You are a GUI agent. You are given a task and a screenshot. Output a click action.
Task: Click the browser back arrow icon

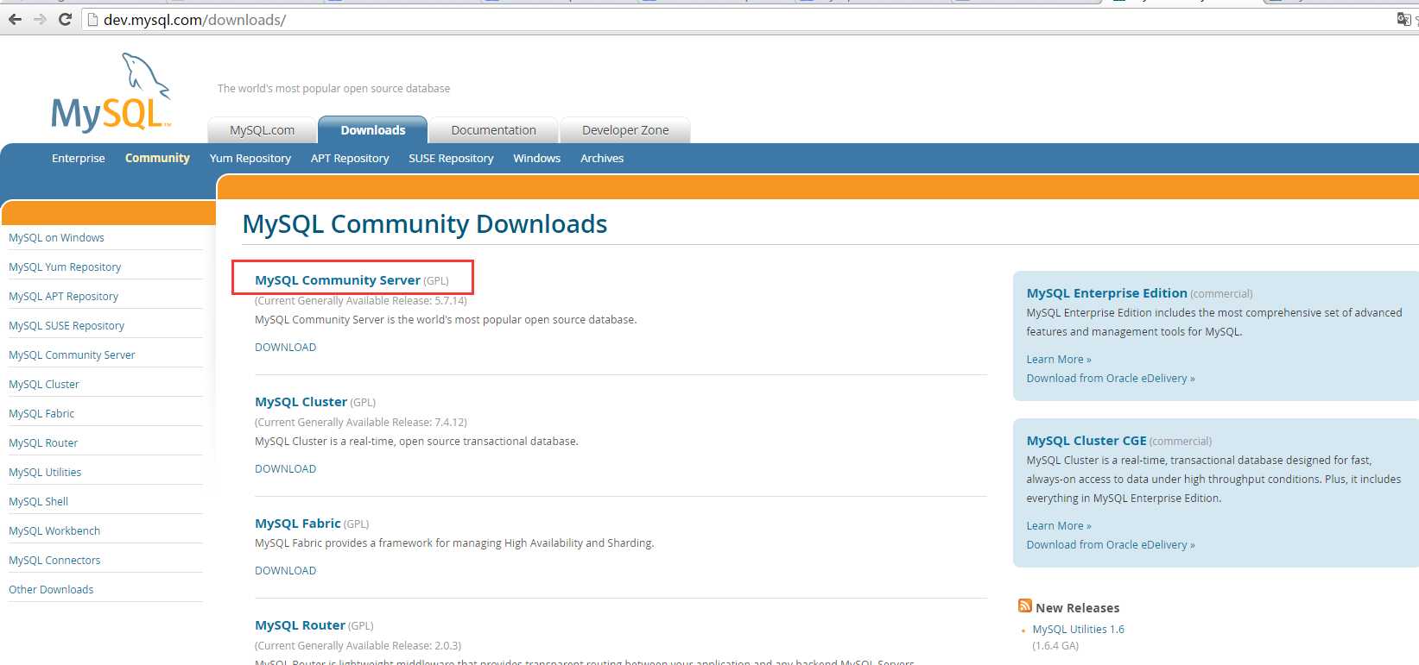[15, 19]
